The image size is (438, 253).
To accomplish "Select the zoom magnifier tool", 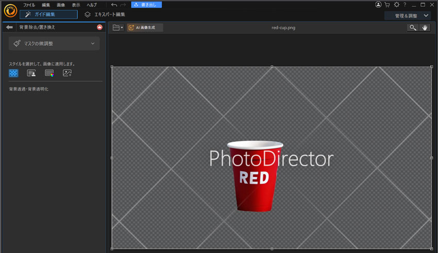I will coord(412,28).
